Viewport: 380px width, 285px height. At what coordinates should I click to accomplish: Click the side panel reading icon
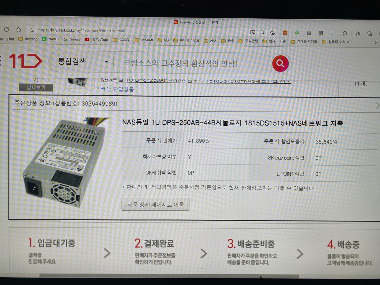[253, 32]
